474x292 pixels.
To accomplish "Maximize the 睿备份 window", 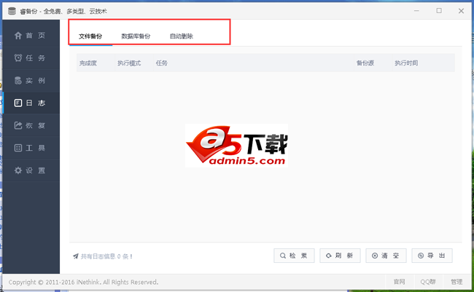I will point(439,11).
